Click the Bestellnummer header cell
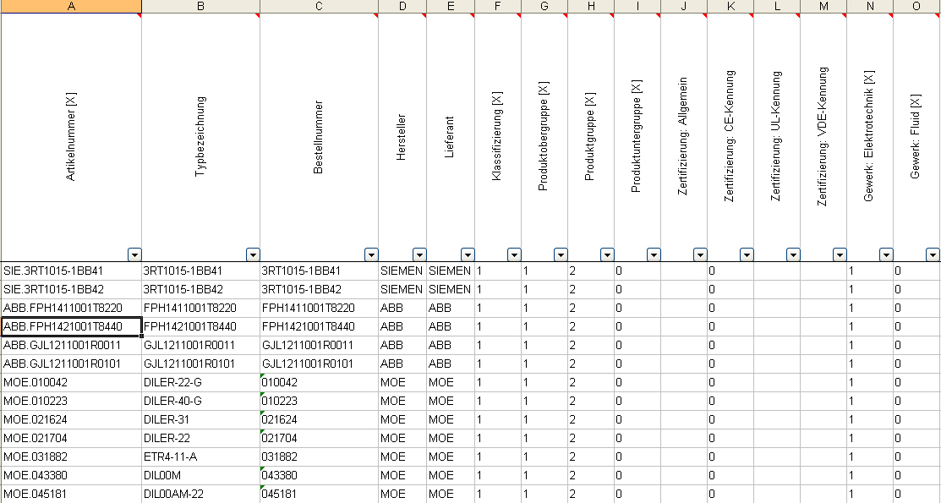Viewport: 941px width, 503px height. pyautogui.click(x=320, y=137)
